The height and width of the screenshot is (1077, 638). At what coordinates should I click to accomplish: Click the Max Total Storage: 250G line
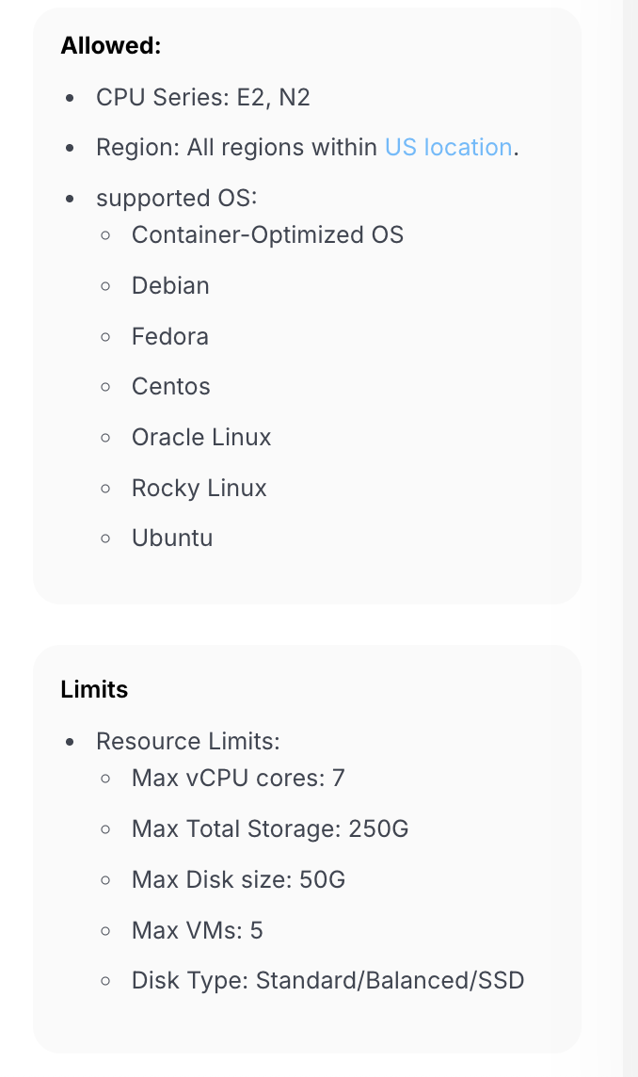pyautogui.click(x=270, y=828)
